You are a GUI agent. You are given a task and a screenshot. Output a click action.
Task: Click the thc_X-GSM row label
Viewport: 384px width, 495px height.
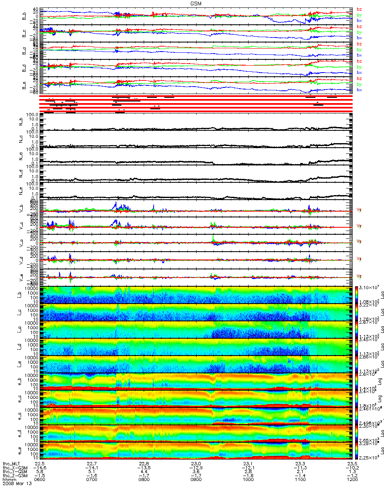tap(15, 468)
